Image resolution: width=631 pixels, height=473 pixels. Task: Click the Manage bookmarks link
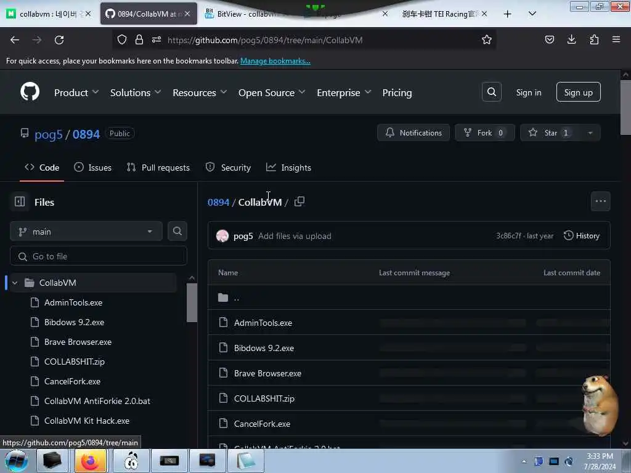click(x=275, y=61)
